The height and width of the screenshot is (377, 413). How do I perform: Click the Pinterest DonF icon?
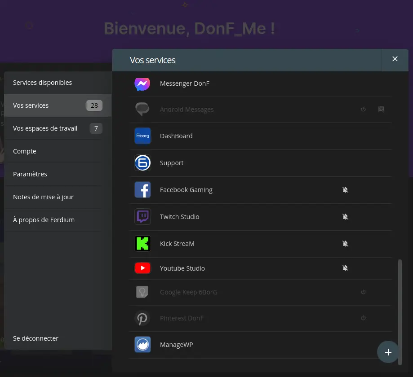[142, 318]
